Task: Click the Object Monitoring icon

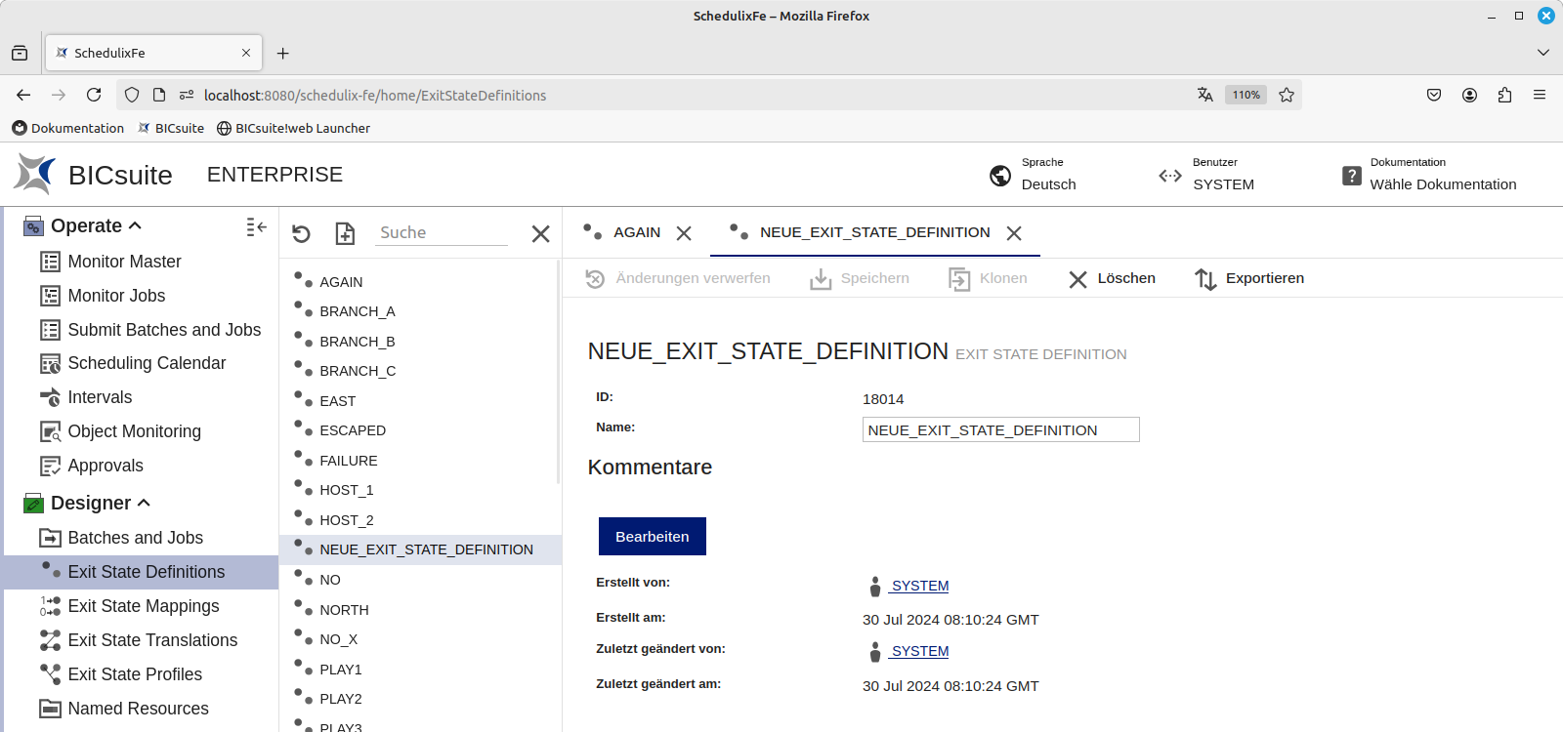Action: 50,431
